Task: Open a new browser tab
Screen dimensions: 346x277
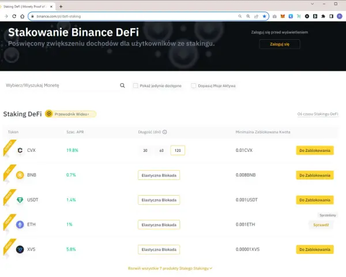Action: (x=61, y=6)
